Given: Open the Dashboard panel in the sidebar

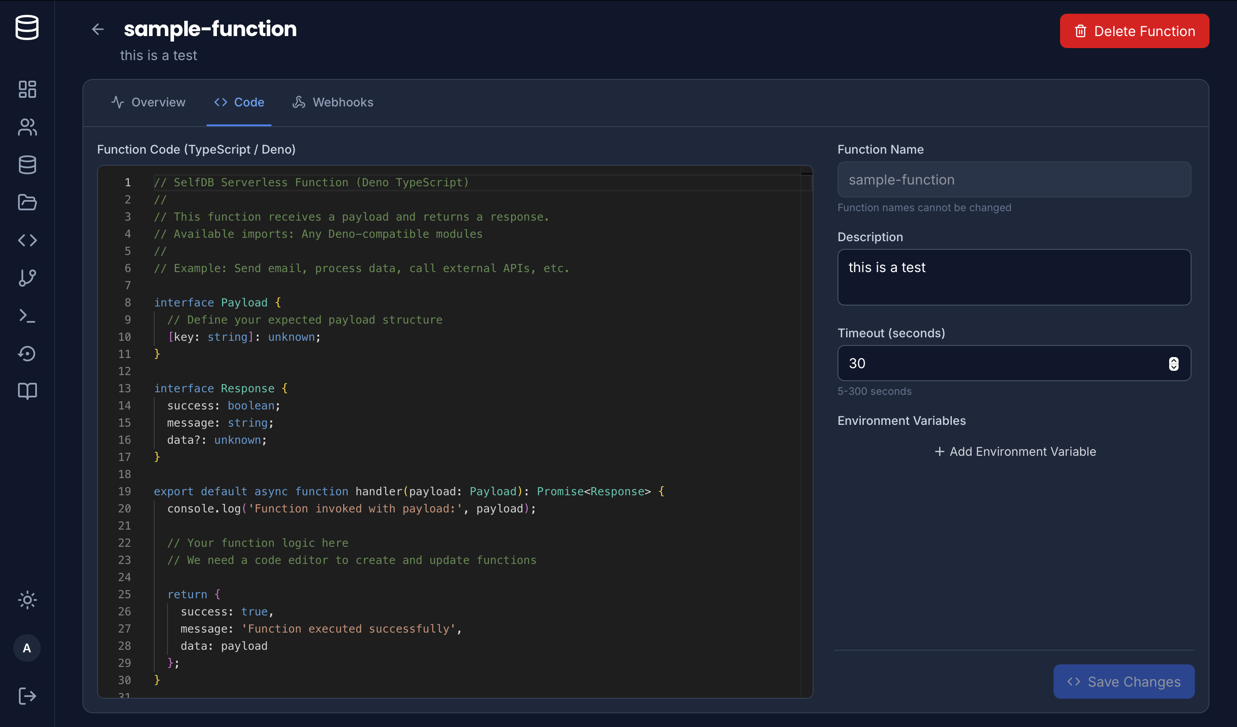Looking at the screenshot, I should coord(27,89).
